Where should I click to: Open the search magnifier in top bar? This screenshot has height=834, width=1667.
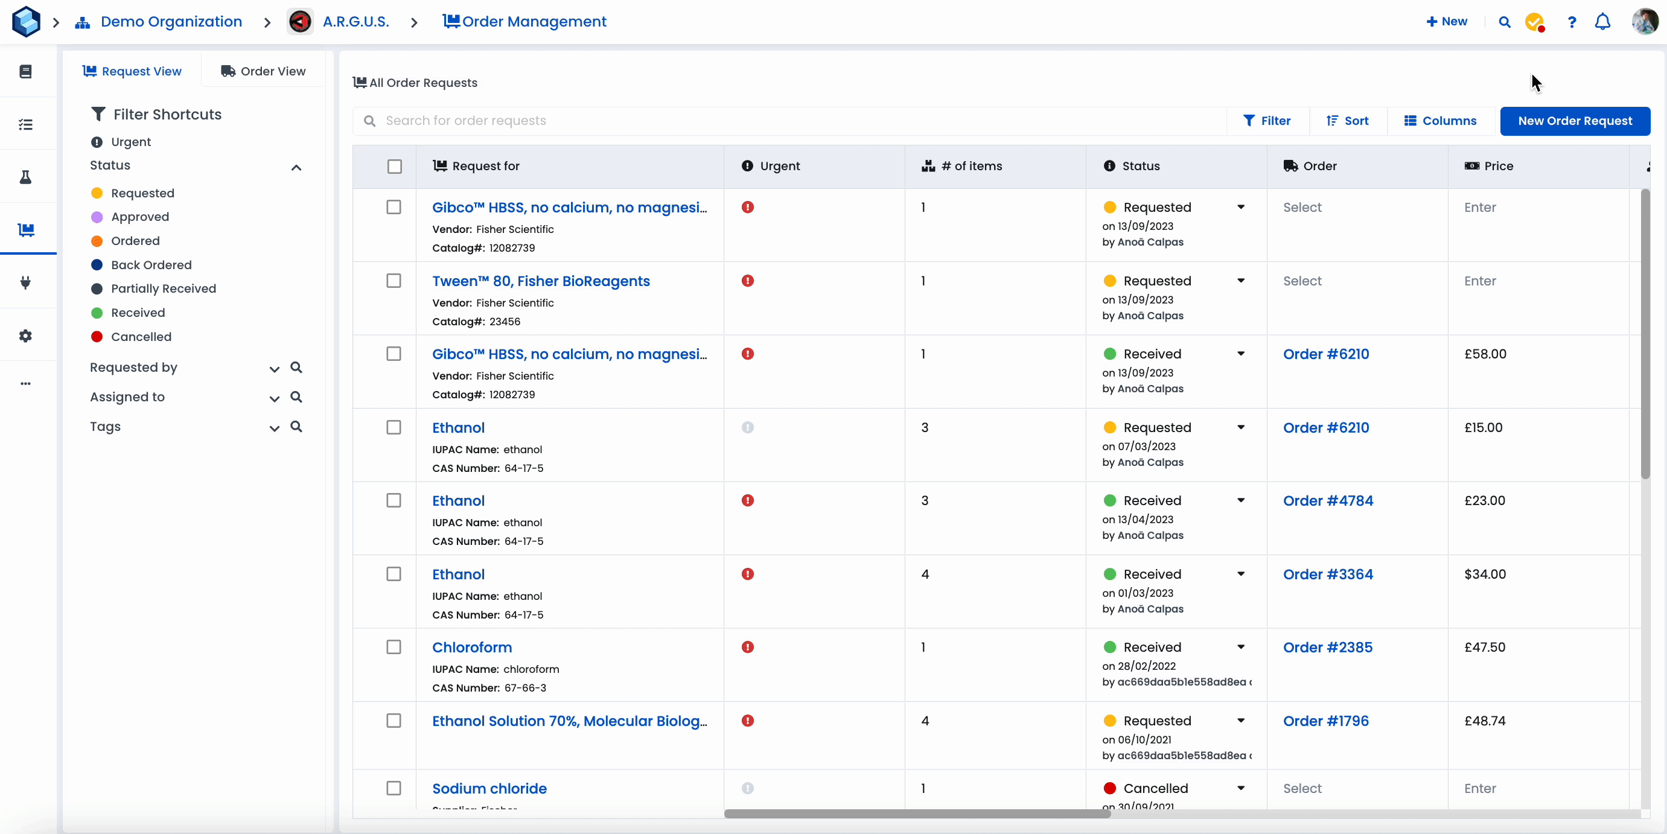point(1505,22)
